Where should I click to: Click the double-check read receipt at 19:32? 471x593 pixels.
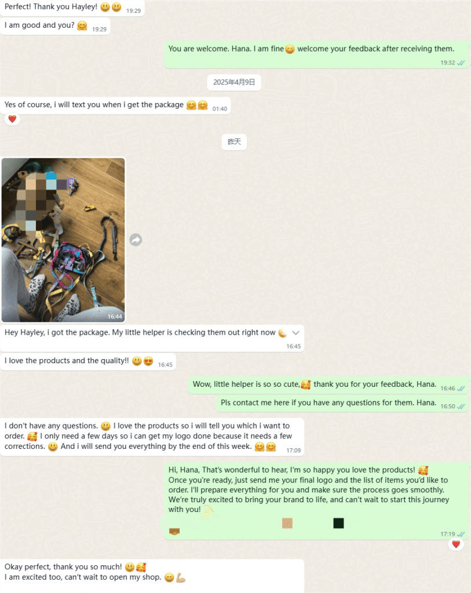461,63
